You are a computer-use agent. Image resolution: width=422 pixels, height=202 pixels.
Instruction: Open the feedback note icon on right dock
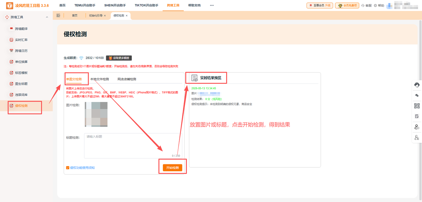pyautogui.click(x=417, y=117)
